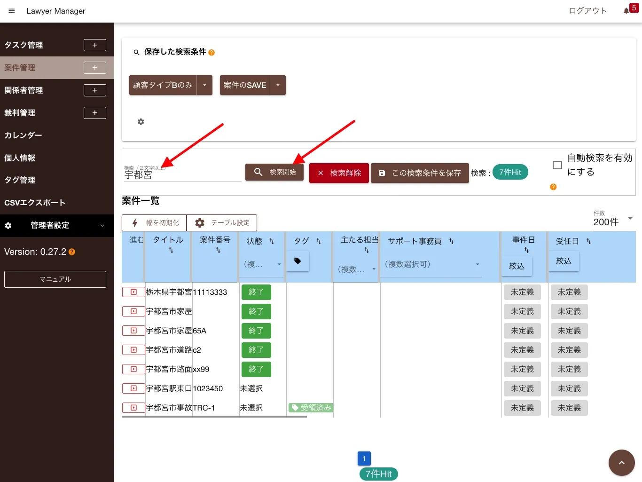Open case 宇都宮市家屋 65A arrow icon
This screenshot has height=482, width=642.
[x=133, y=331]
